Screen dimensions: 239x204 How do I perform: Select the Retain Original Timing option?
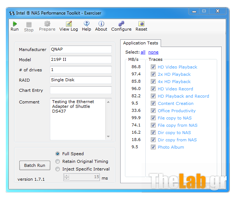pos(58,161)
